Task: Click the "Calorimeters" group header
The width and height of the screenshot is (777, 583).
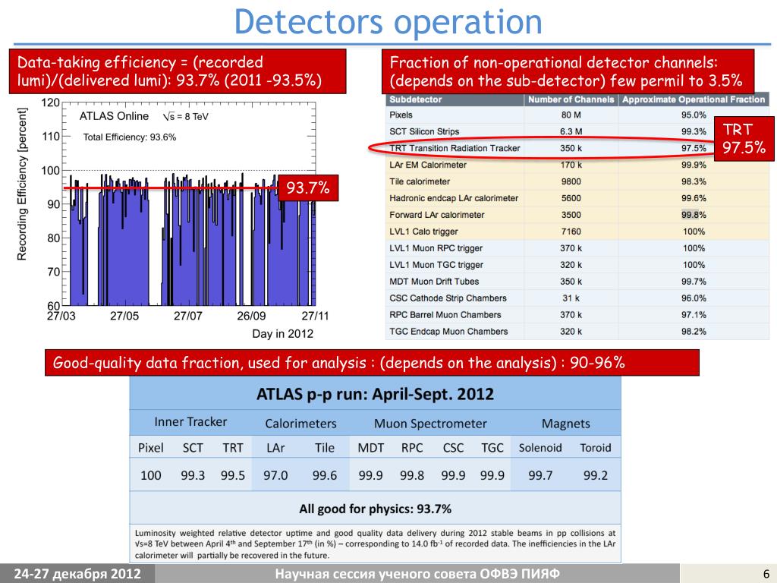Action: click(x=300, y=424)
